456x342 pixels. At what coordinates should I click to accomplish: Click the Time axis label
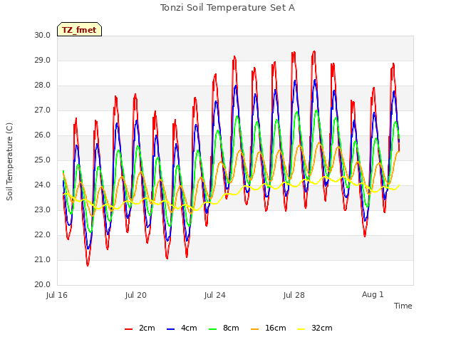[403, 306]
